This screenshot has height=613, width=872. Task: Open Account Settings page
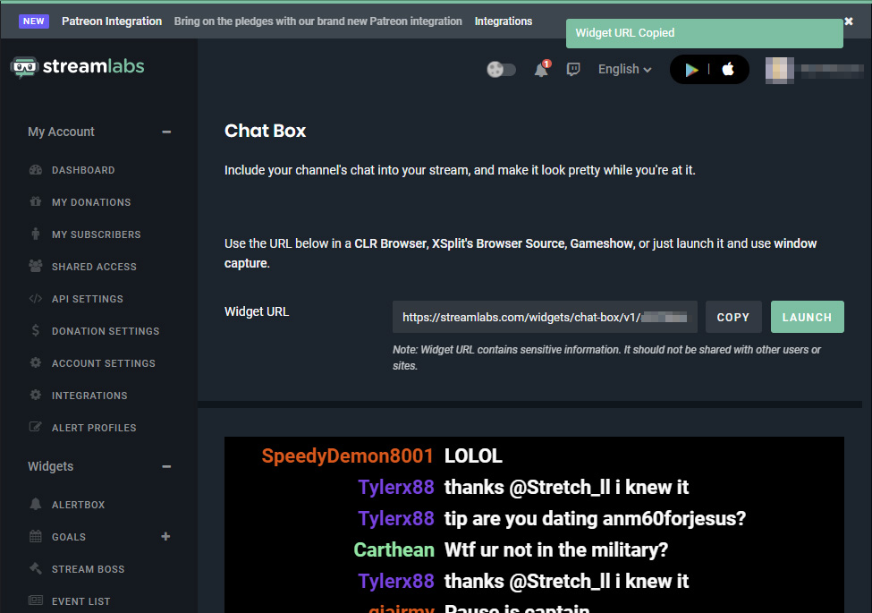click(104, 363)
